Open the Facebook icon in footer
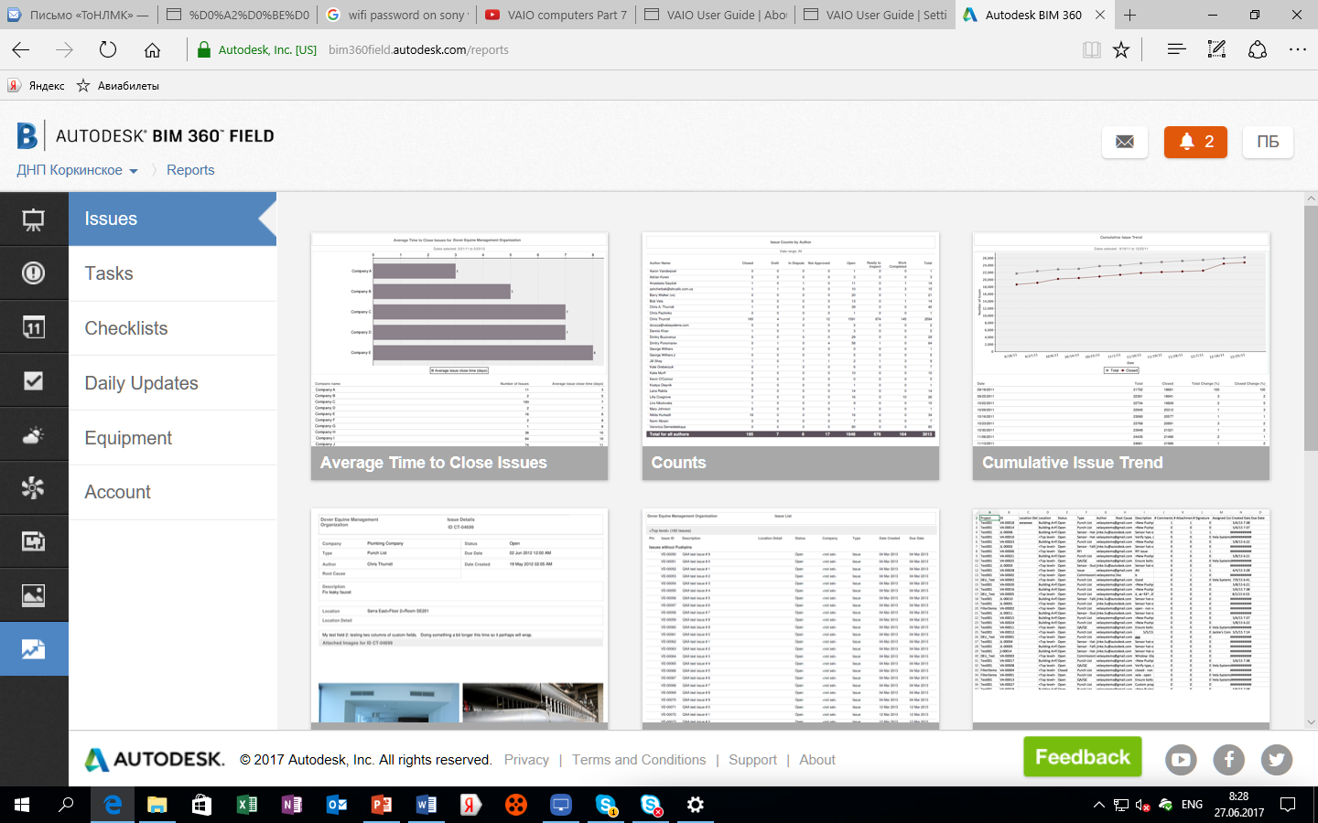 pyautogui.click(x=1229, y=759)
